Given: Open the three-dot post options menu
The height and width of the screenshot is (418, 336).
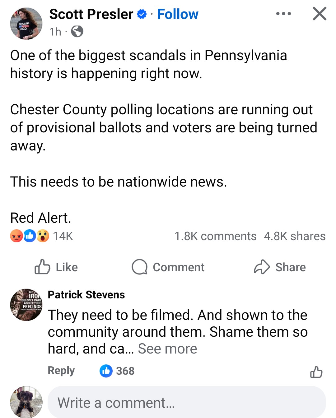Looking at the screenshot, I should click(x=283, y=14).
